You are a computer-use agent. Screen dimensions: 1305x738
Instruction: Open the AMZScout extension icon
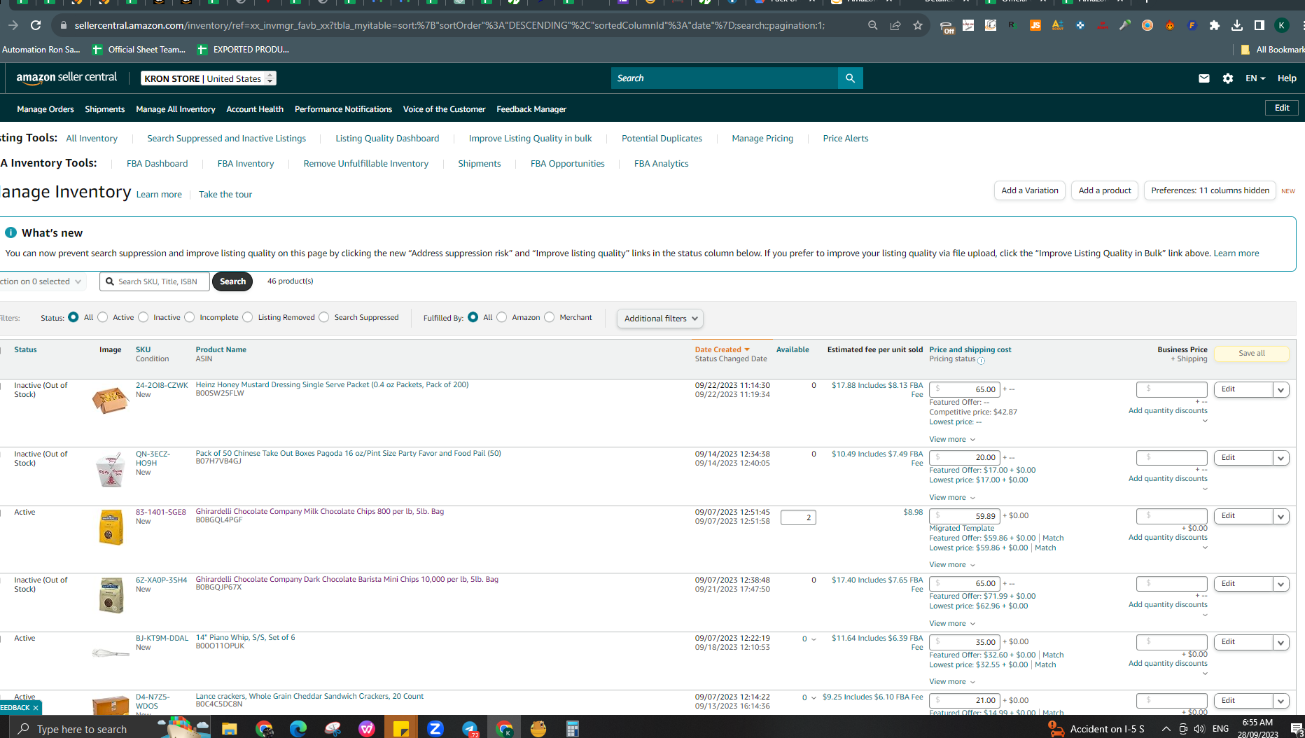point(1058,25)
